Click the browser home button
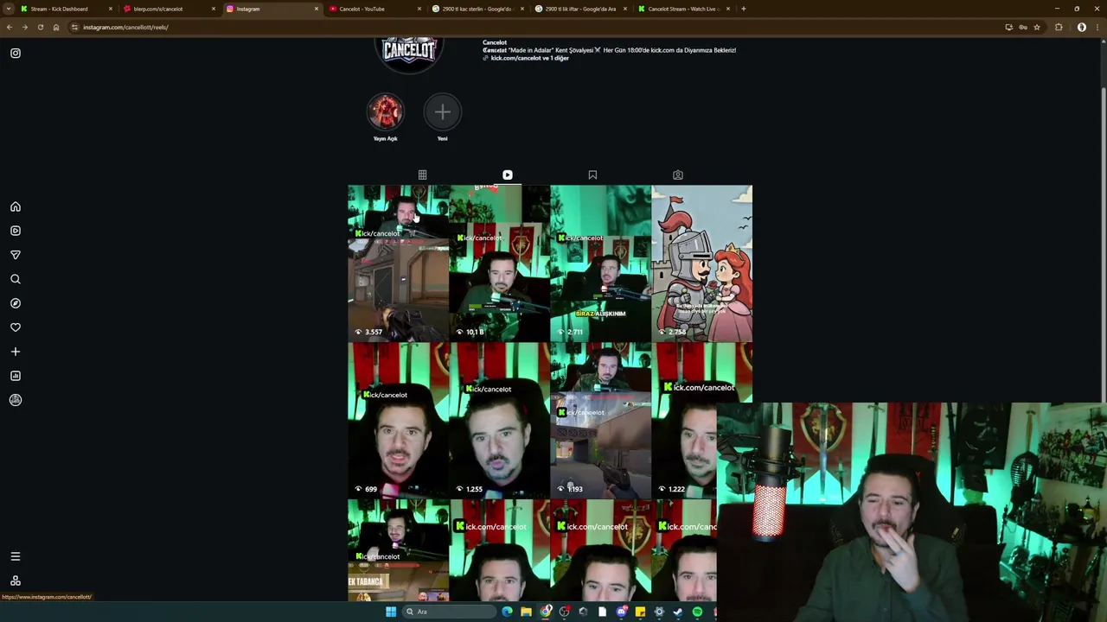Image resolution: width=1107 pixels, height=622 pixels. [56, 27]
